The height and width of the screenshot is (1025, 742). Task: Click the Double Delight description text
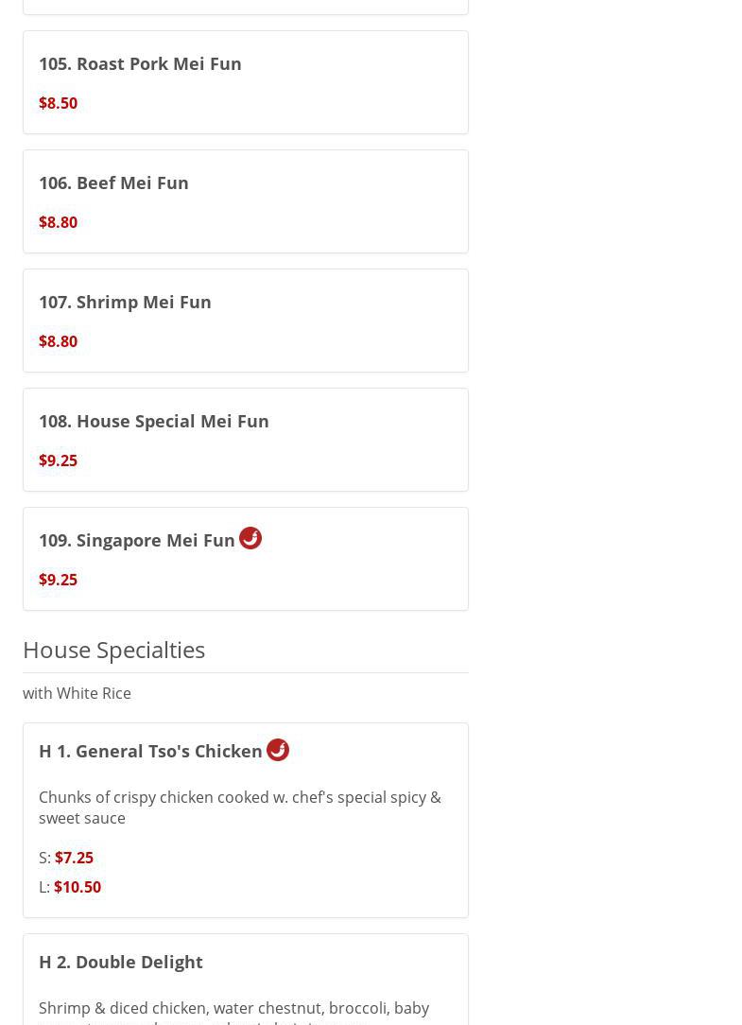[x=233, y=1009]
